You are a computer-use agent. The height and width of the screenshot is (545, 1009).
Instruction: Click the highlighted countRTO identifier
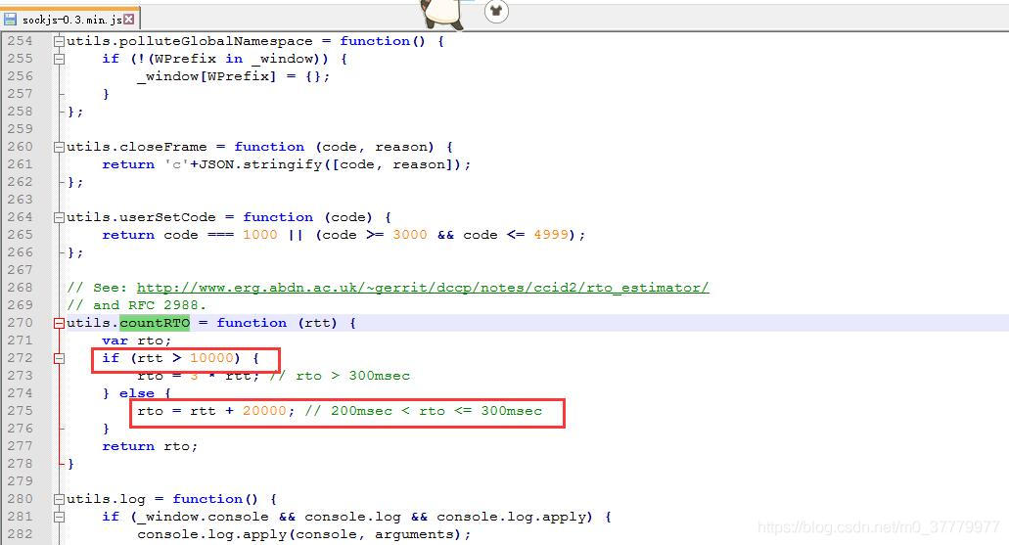tap(155, 323)
